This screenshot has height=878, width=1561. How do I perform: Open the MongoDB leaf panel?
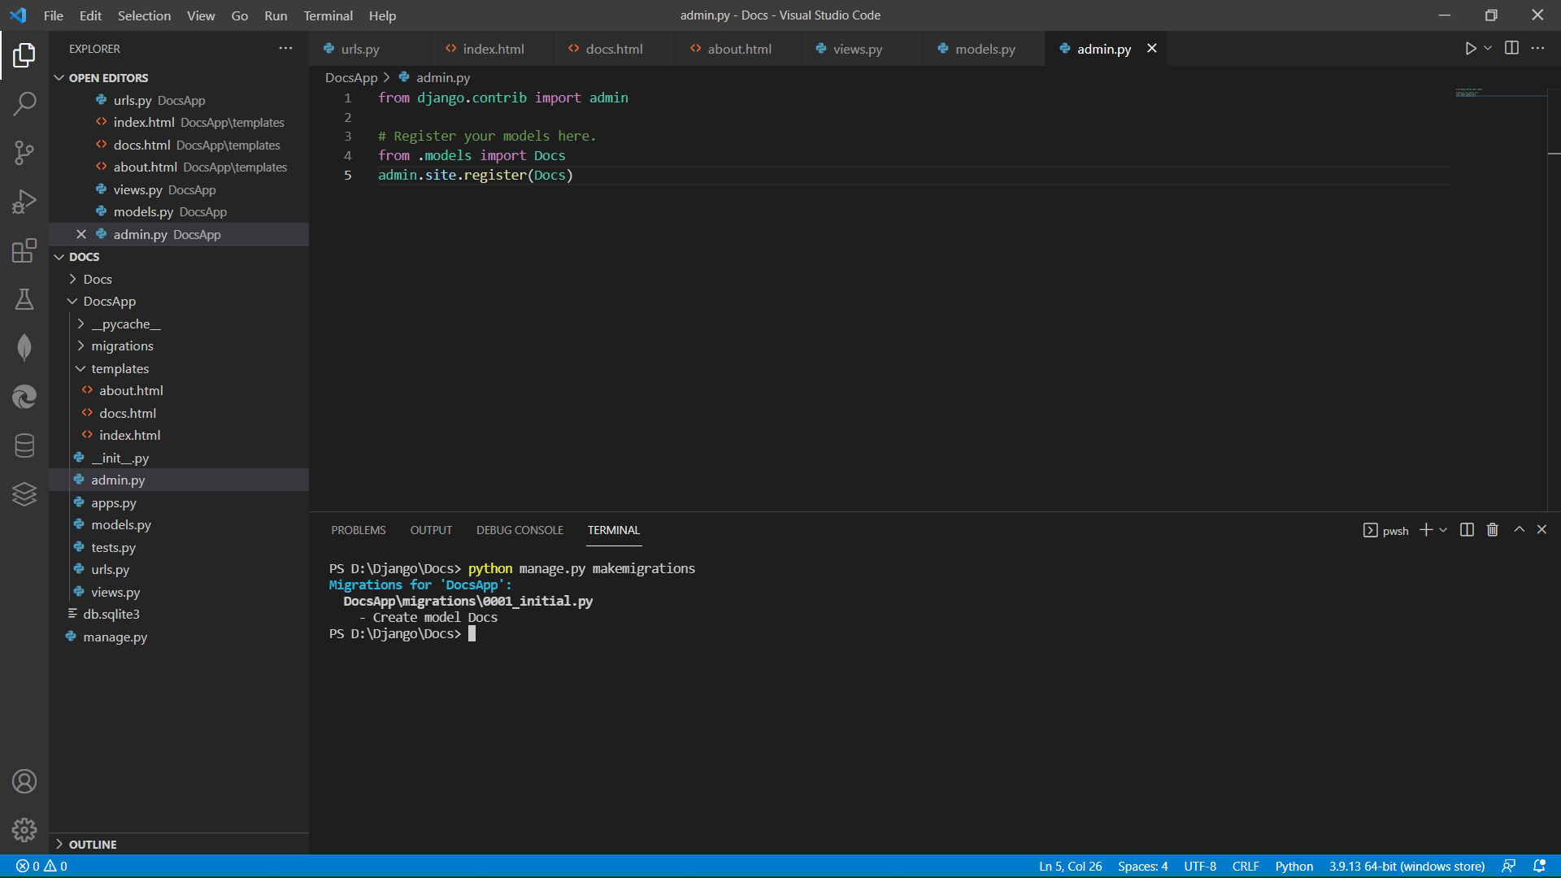[24, 348]
